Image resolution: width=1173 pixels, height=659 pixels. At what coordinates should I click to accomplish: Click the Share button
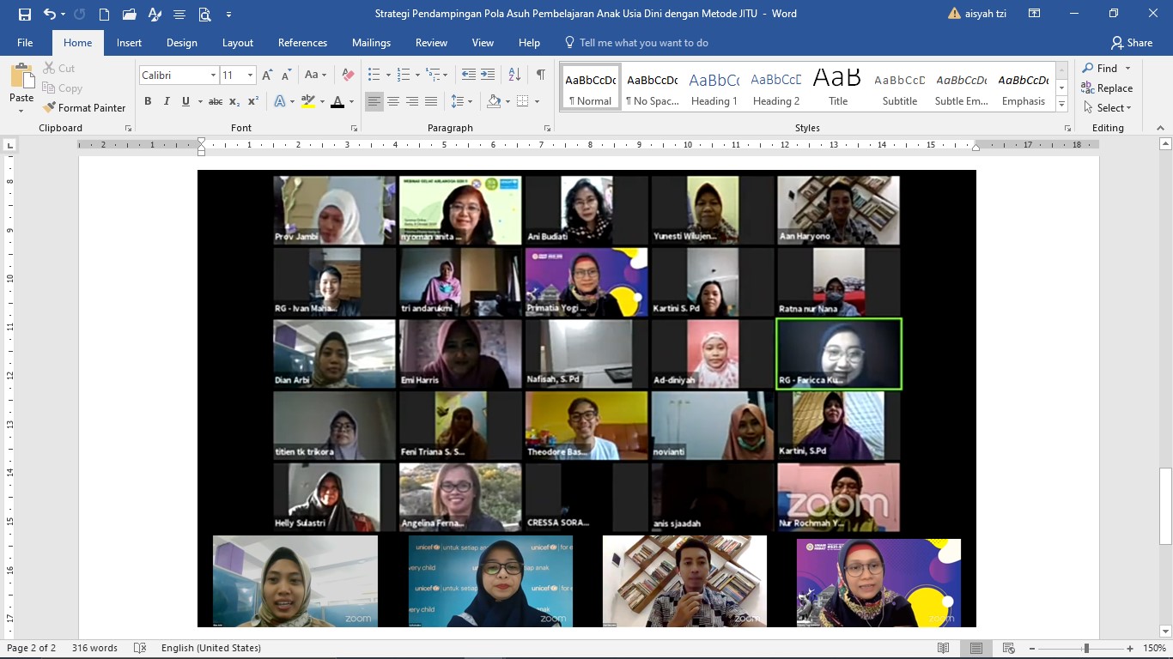coord(1131,43)
